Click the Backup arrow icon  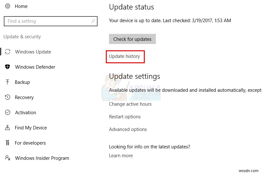[8, 82]
